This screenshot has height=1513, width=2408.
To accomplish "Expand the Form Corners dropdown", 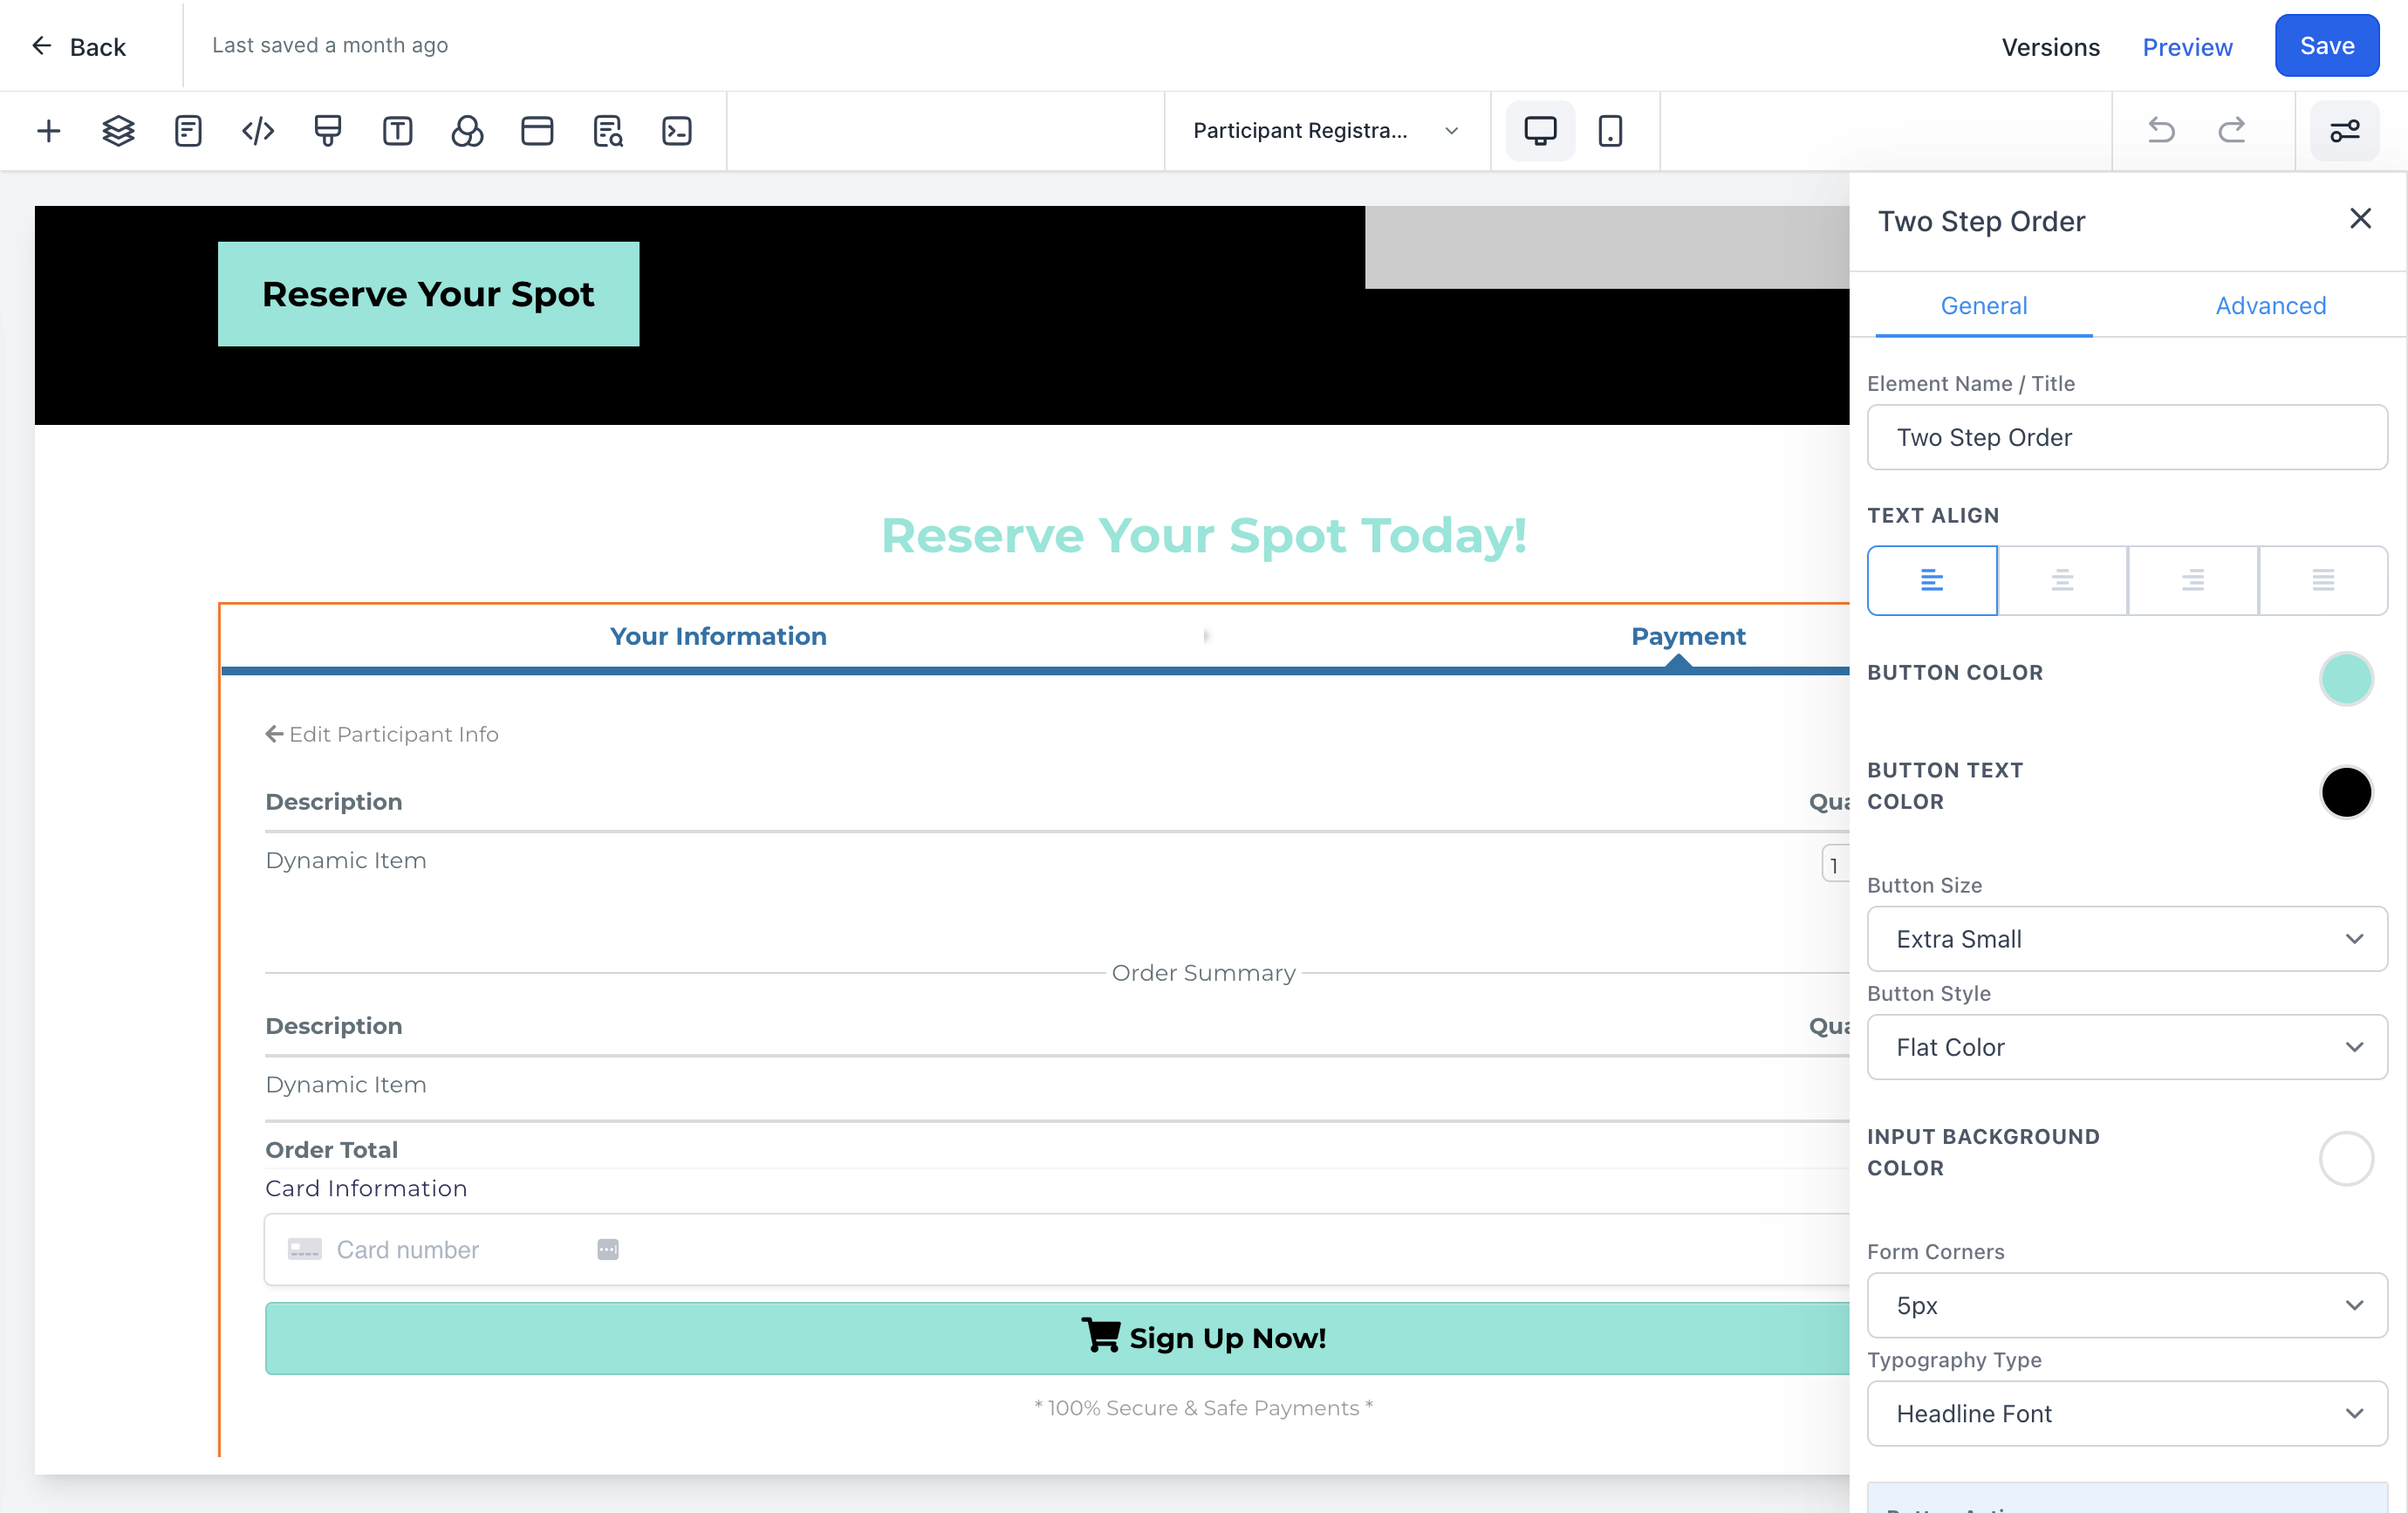I will 2127,1305.
